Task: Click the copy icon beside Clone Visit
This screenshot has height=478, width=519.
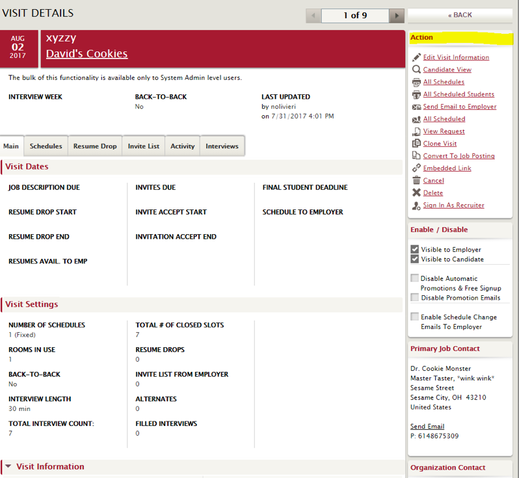Action: pyautogui.click(x=416, y=144)
